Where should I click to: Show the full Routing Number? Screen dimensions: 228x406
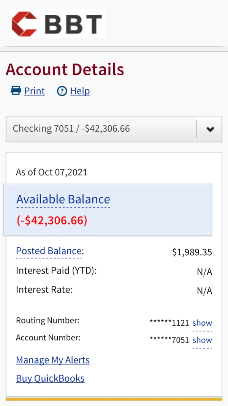coord(202,323)
